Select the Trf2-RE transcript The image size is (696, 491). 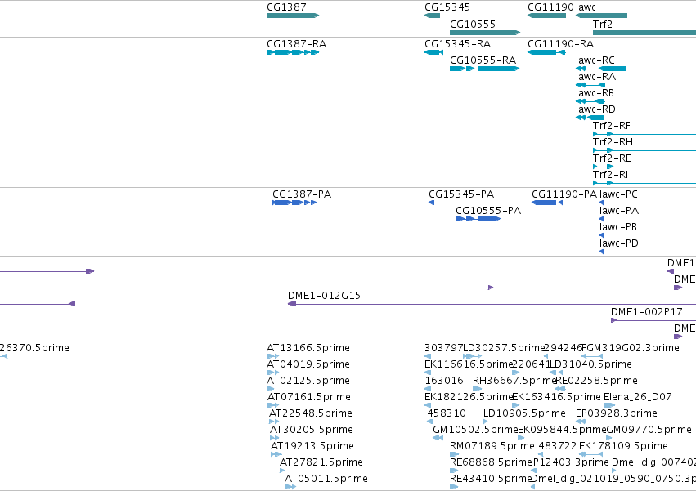click(644, 167)
